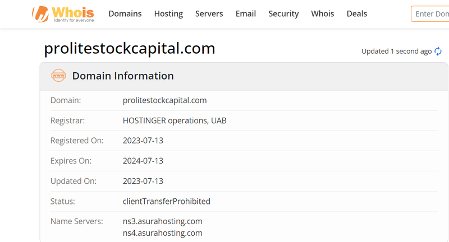Open the Email menu
449x242 pixels.
(x=245, y=13)
